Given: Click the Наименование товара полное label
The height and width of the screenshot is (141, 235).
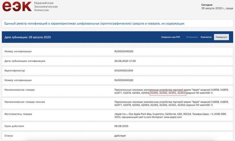Looking at the screenshot, I should tap(25, 102).
